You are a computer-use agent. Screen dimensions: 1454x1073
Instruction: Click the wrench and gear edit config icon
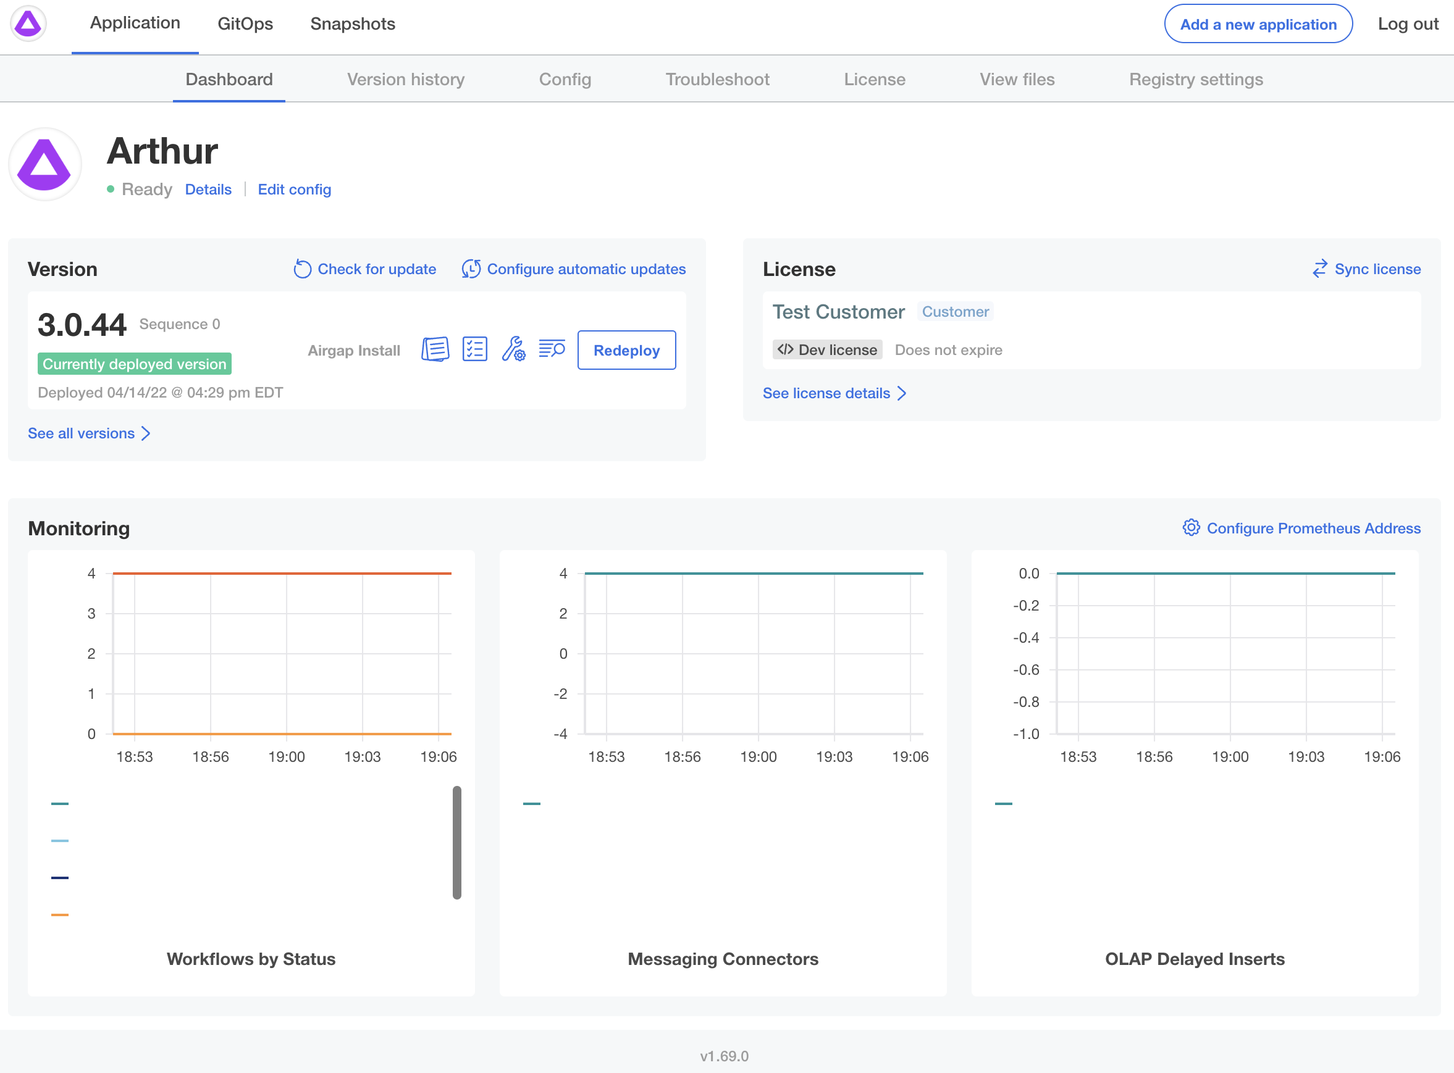point(513,349)
